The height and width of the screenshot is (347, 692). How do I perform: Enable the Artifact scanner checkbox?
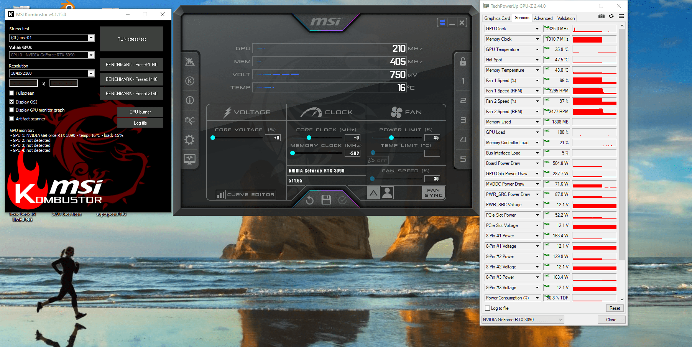tap(12, 119)
